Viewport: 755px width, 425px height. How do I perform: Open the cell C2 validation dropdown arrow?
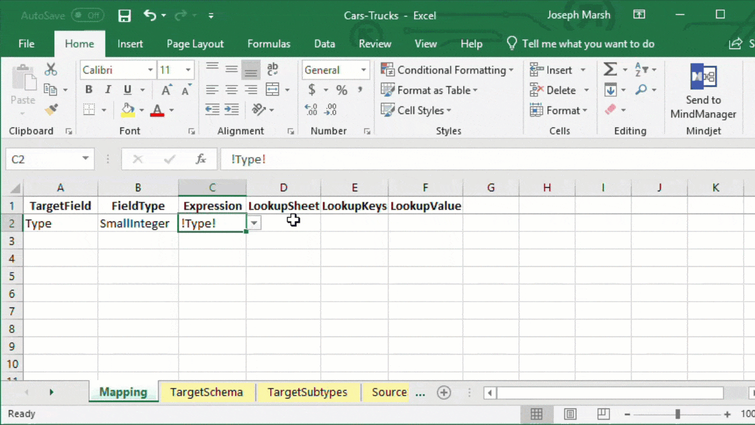[x=254, y=223]
